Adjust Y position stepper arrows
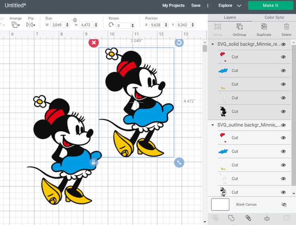 pyautogui.click(x=193, y=25)
